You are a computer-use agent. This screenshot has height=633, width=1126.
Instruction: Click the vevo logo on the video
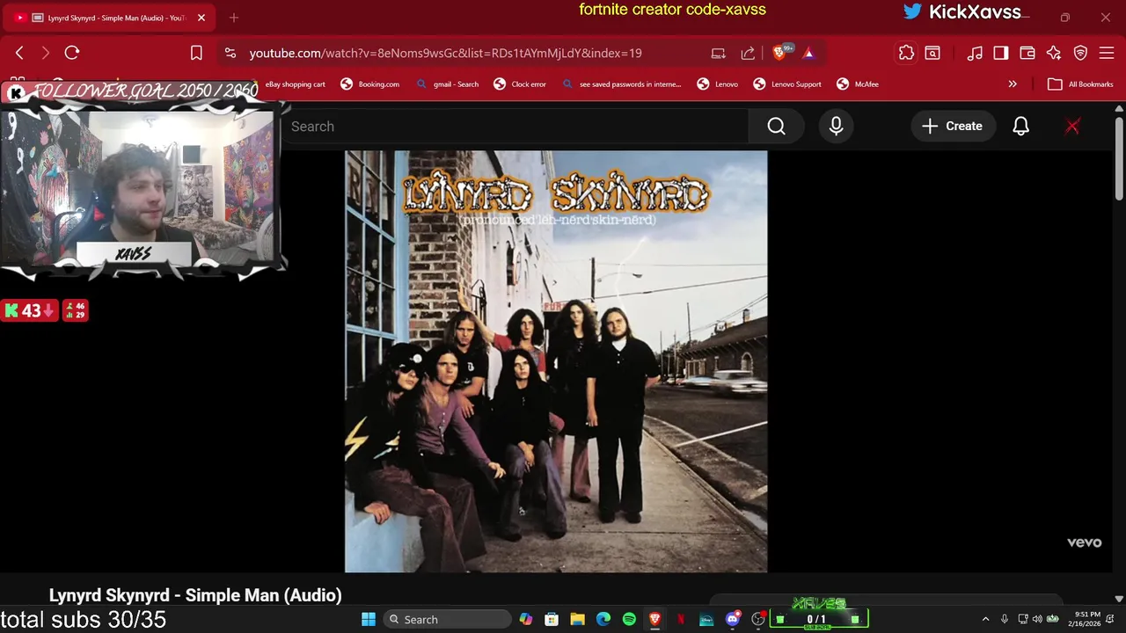pos(1084,542)
